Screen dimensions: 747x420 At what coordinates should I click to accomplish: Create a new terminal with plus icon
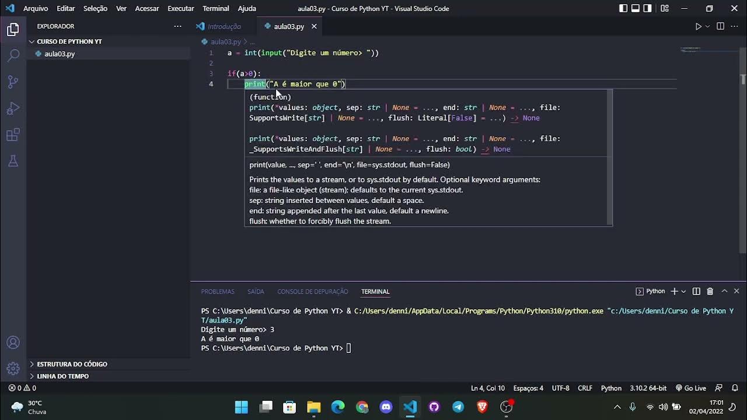[674, 291]
